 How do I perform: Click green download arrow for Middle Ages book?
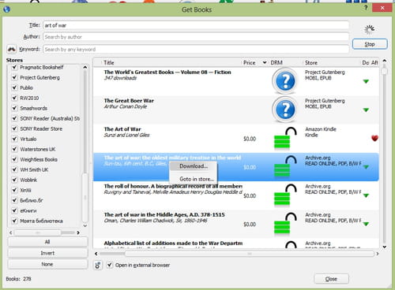pyautogui.click(x=366, y=224)
